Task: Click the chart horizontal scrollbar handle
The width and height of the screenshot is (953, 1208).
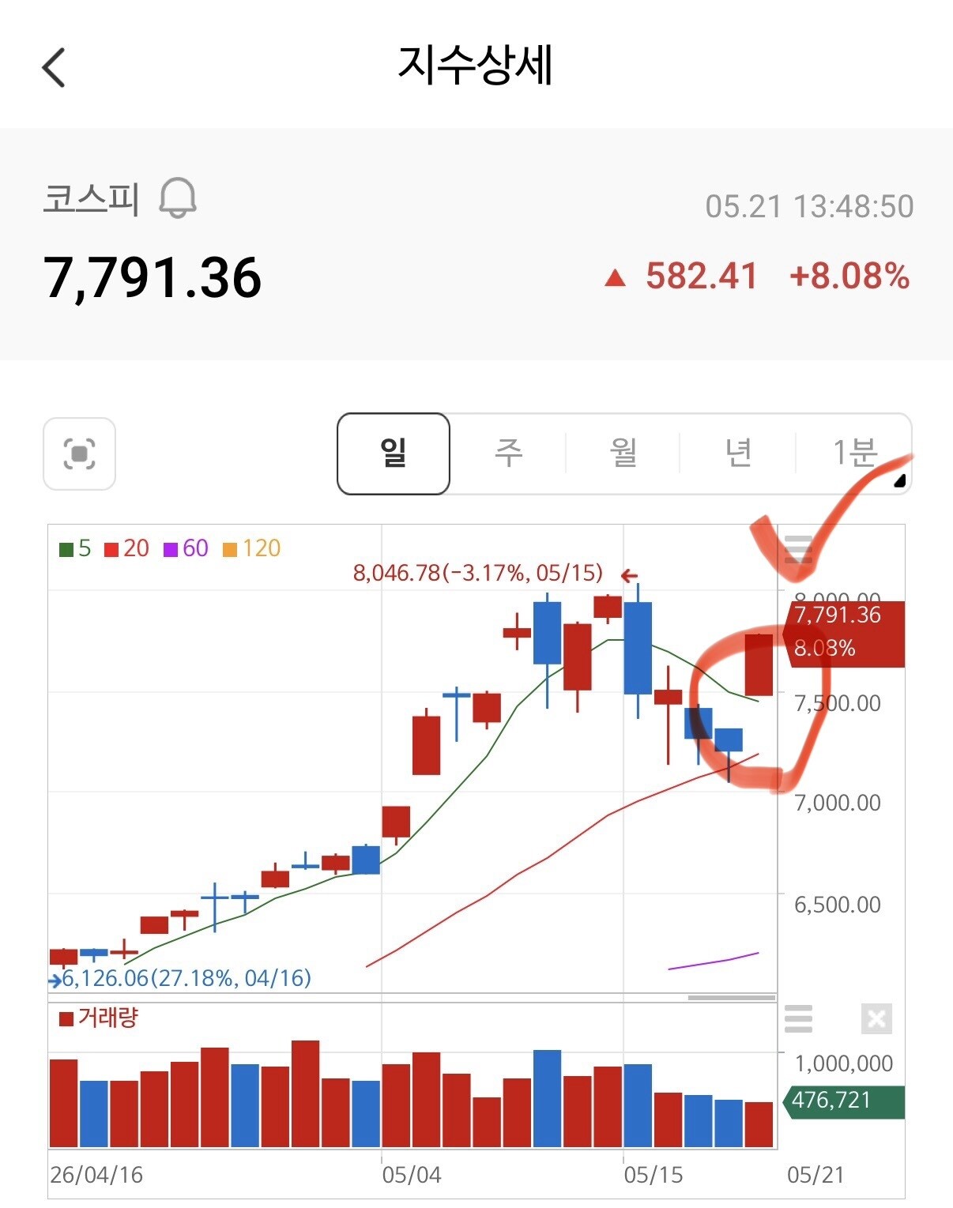Action: [731, 998]
